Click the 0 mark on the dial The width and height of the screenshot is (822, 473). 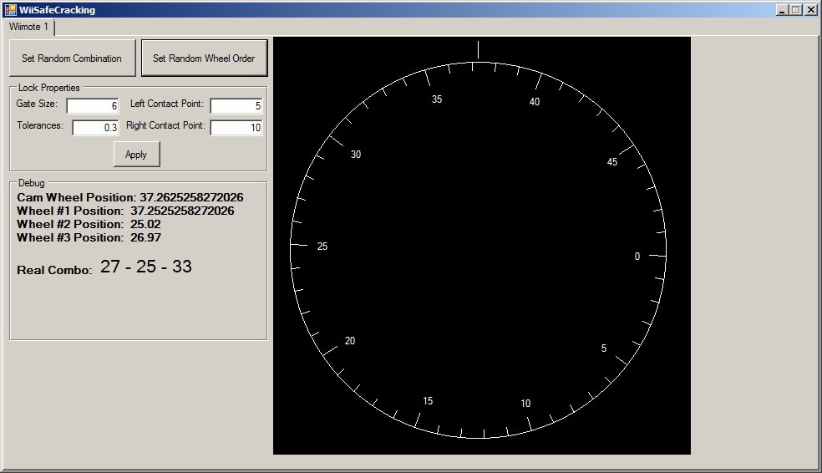[x=637, y=257]
